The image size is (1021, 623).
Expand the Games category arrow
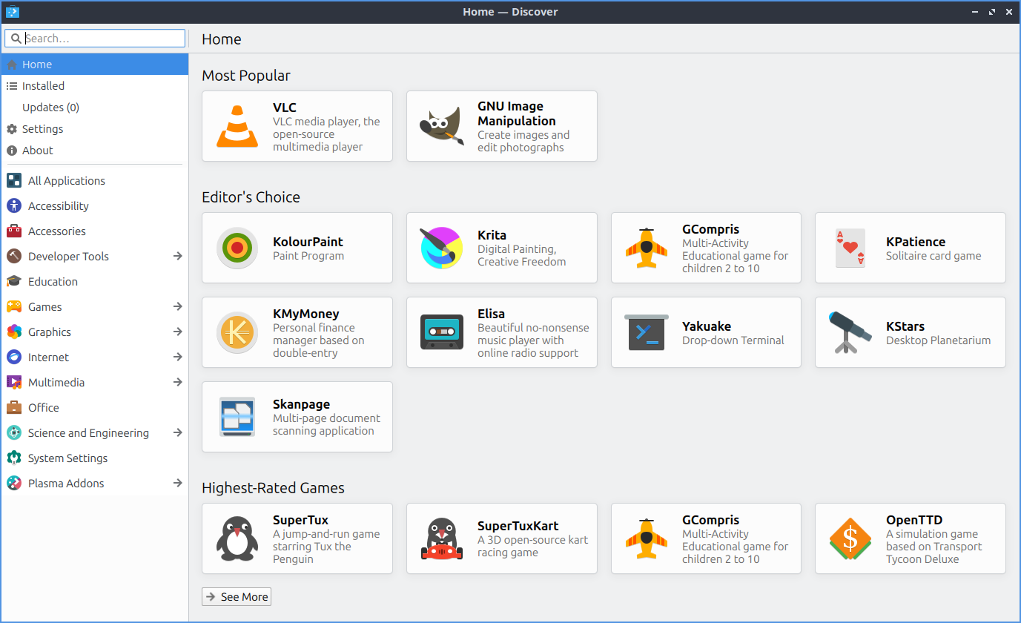(x=177, y=307)
